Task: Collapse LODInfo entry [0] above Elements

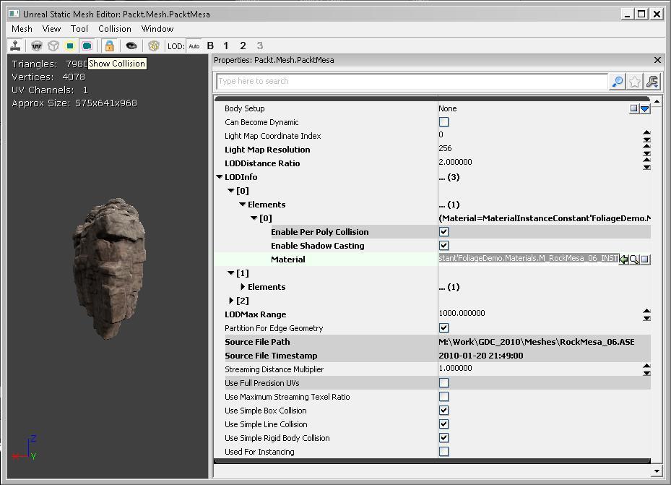Action: [x=230, y=191]
